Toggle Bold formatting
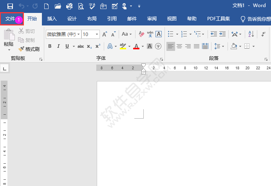271x186 pixels. click(50, 46)
